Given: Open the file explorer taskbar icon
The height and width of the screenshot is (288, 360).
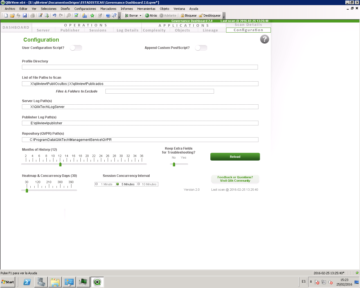Looking at the screenshot, I should tap(55, 282).
